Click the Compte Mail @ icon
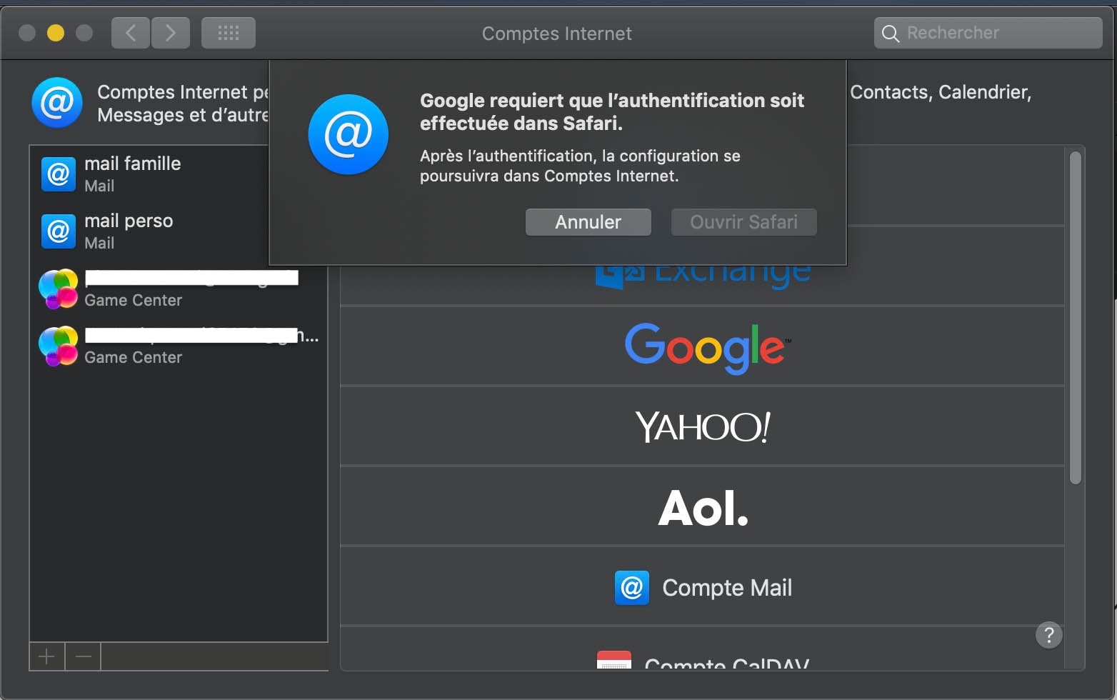The width and height of the screenshot is (1117, 700). pos(632,588)
